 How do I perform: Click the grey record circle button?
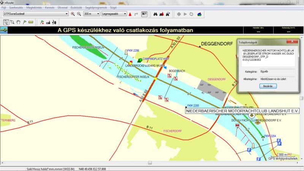179,14
